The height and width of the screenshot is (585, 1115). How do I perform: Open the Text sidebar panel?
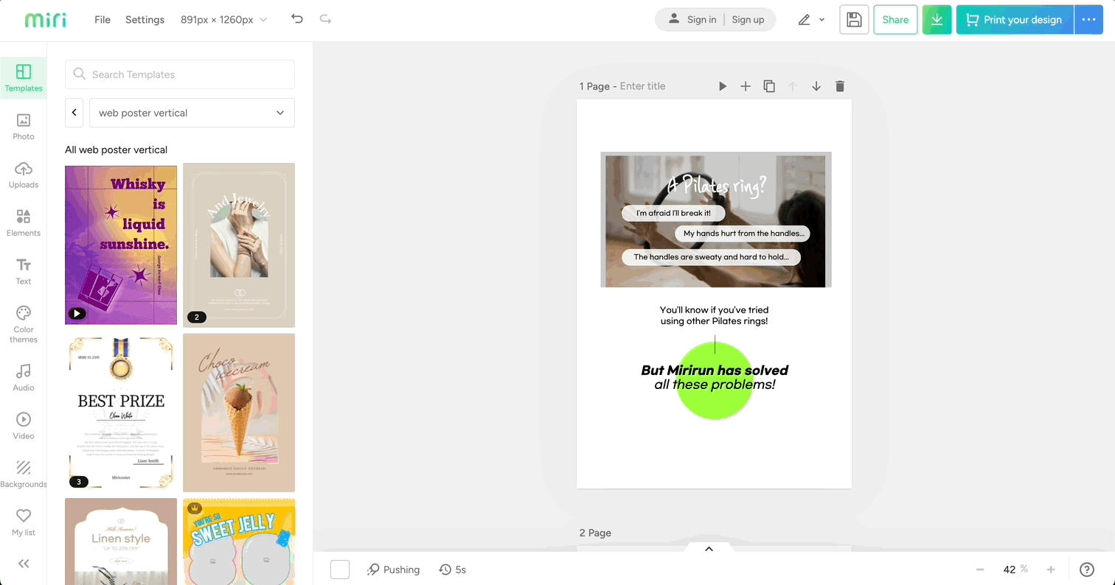[x=24, y=271]
